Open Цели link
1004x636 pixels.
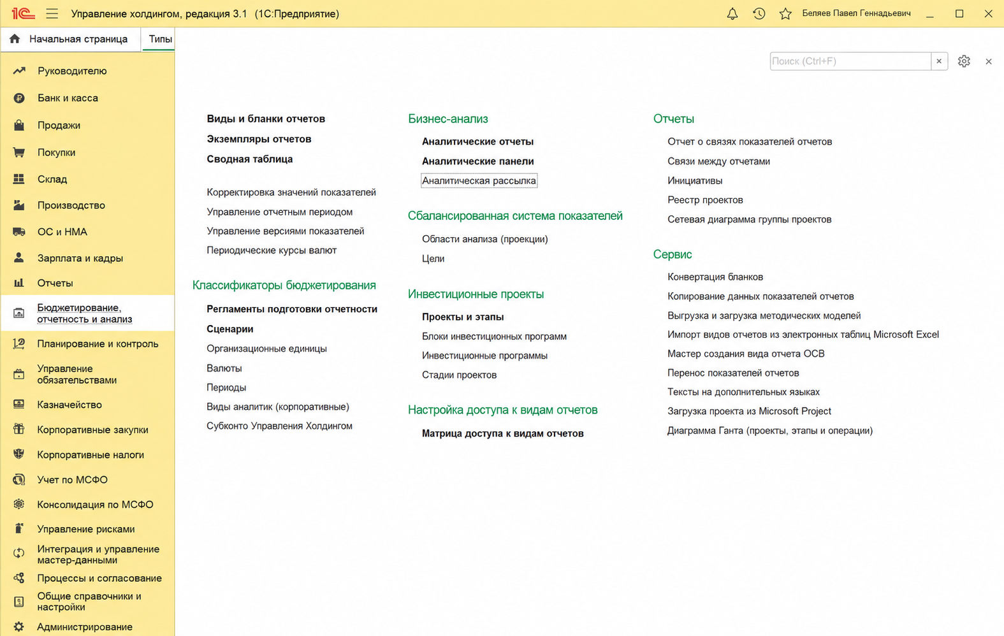click(x=433, y=259)
